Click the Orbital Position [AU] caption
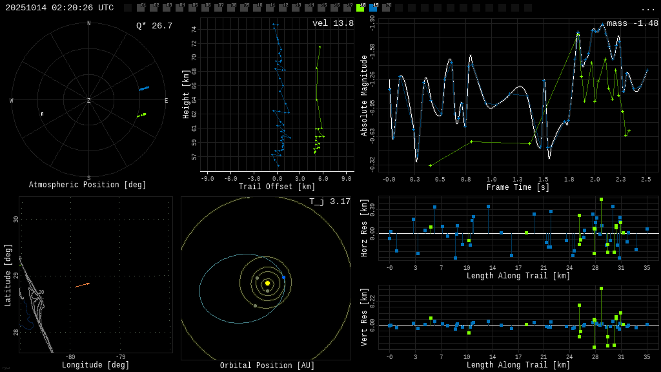The height and width of the screenshot is (372, 661). point(267,366)
